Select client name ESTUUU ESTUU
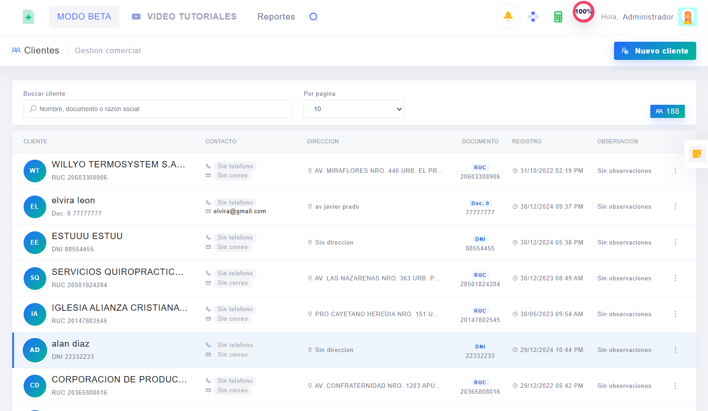The height and width of the screenshot is (411, 708). click(x=87, y=236)
